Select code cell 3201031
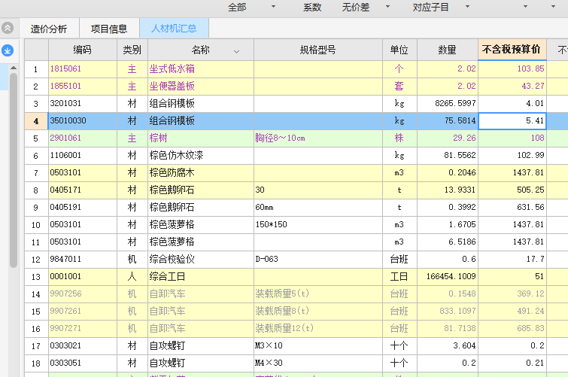The image size is (568, 377). 83,104
